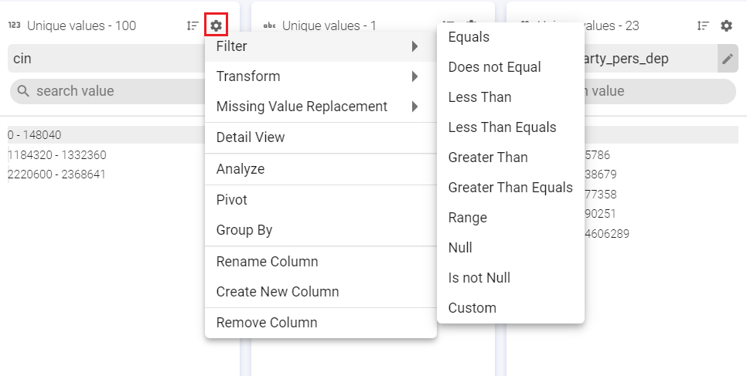
Task: Expand the Filter submenu arrow
Action: pyautogui.click(x=415, y=46)
